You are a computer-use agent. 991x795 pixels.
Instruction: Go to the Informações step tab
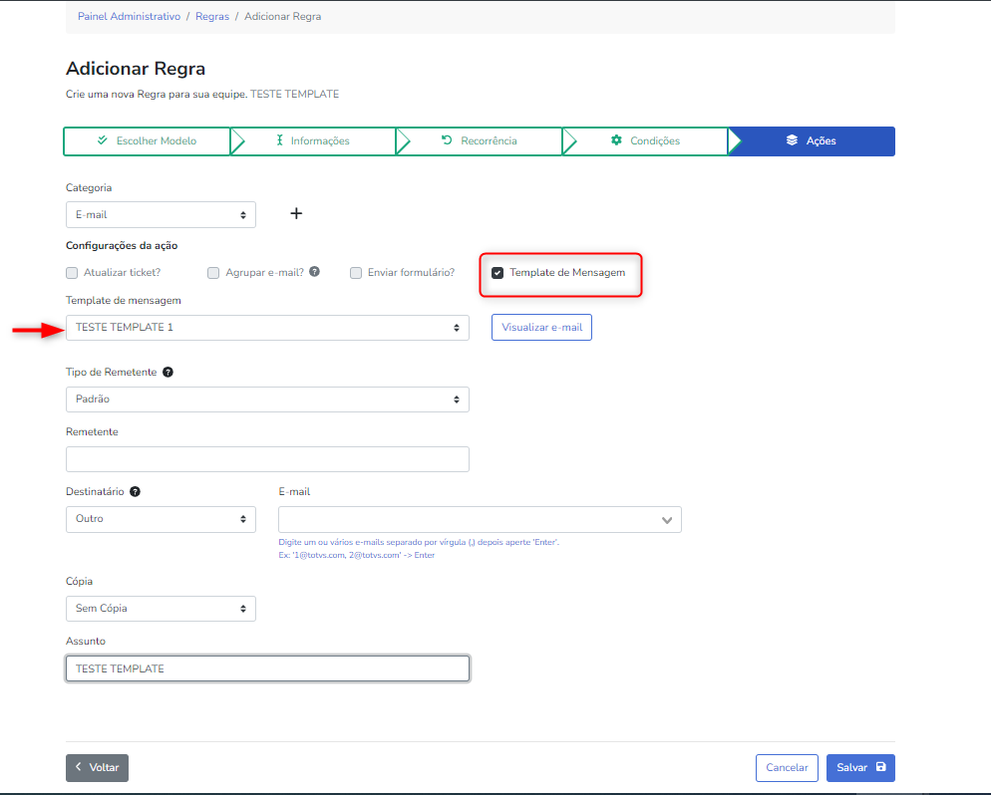[x=313, y=141]
